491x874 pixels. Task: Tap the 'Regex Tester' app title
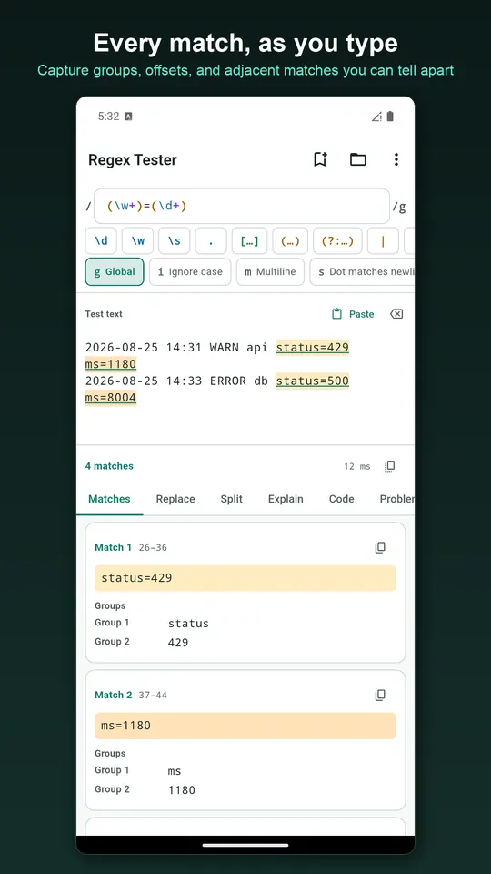click(133, 160)
